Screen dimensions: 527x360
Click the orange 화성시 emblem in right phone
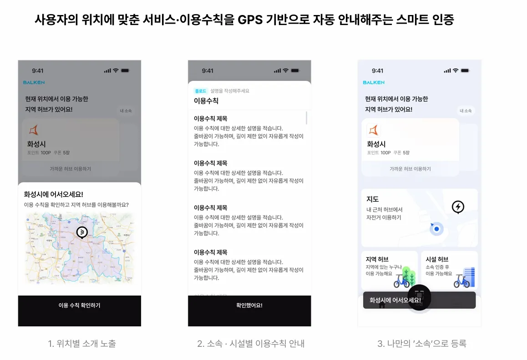373,130
